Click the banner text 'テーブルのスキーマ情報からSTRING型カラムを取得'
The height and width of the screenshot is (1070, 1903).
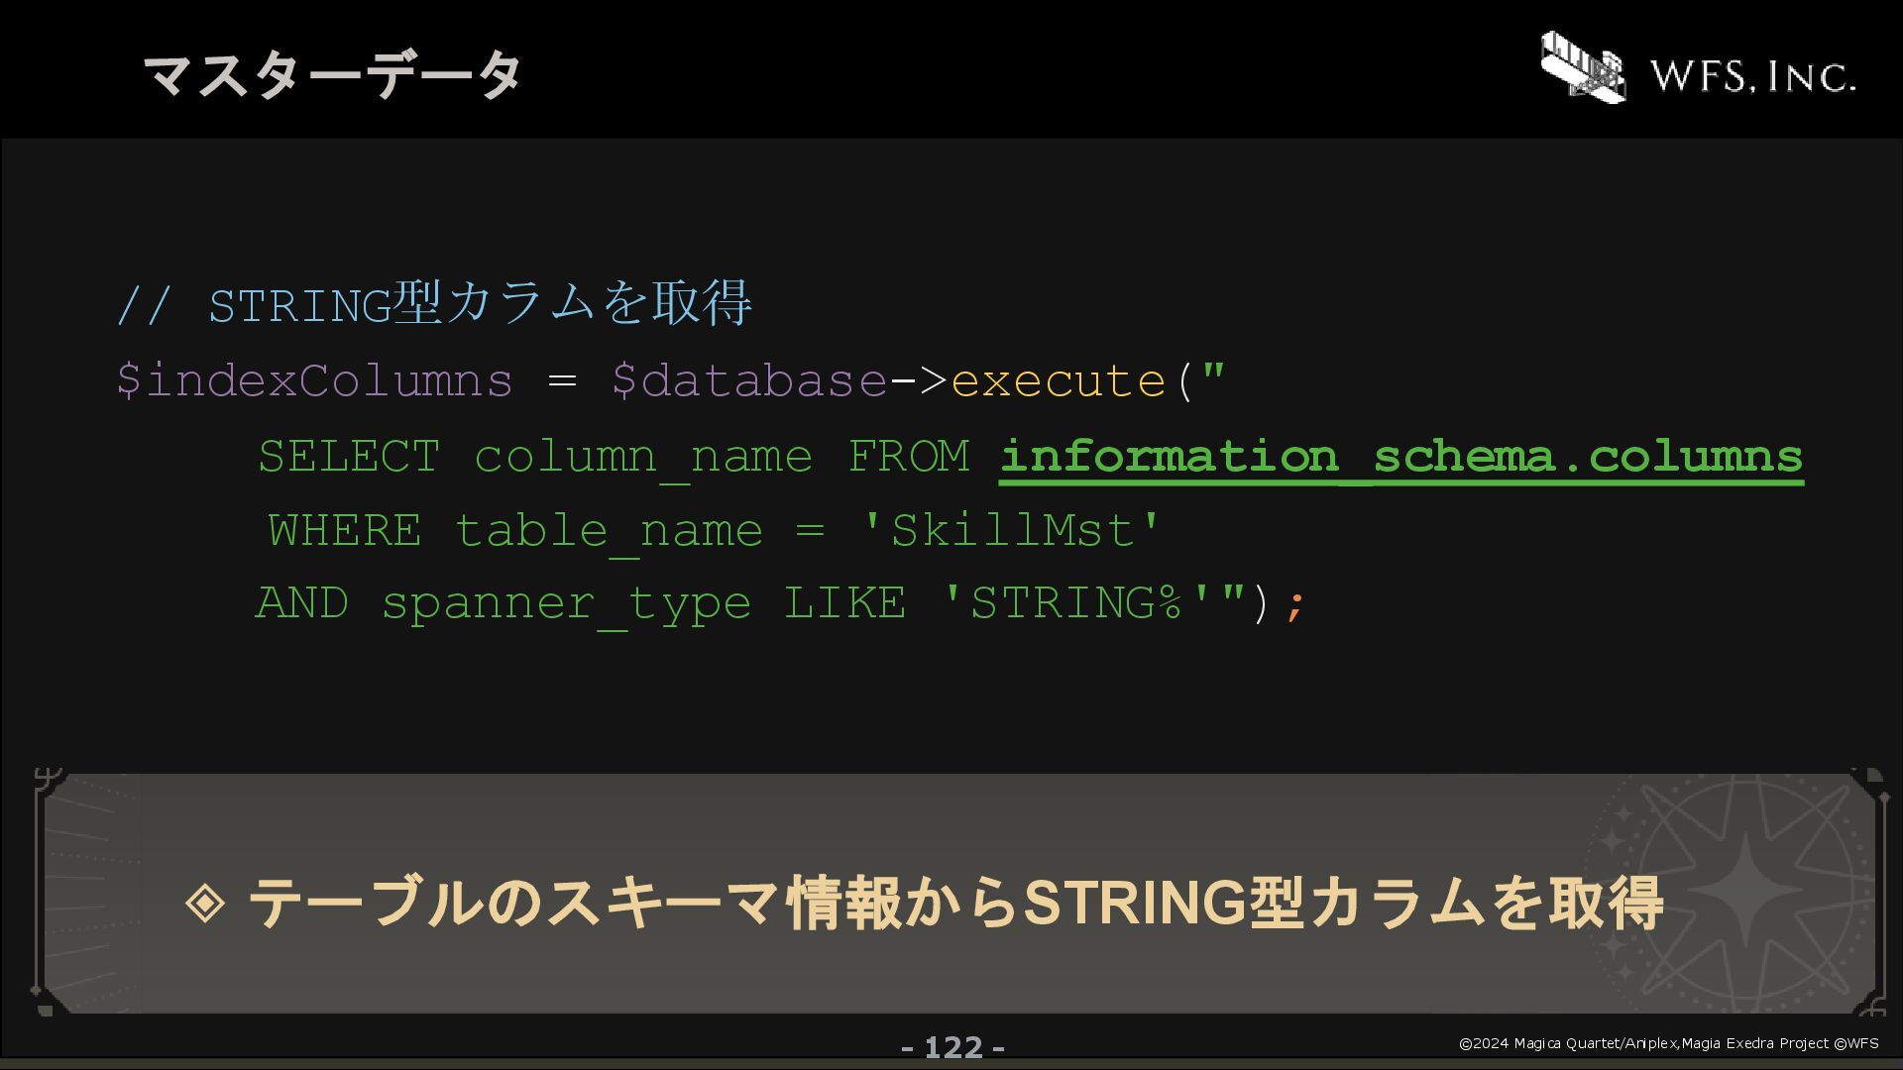pos(954,903)
